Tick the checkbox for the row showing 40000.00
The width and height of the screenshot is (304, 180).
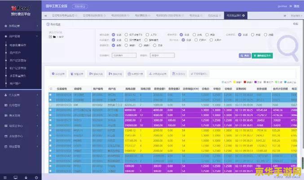[x=51, y=110]
